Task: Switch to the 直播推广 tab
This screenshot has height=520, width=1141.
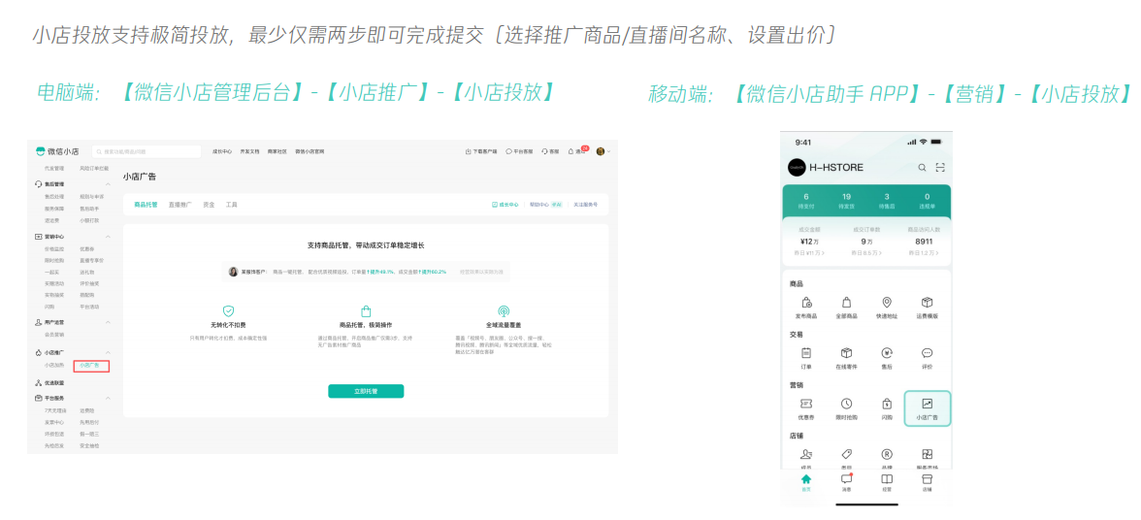Action: [x=180, y=205]
